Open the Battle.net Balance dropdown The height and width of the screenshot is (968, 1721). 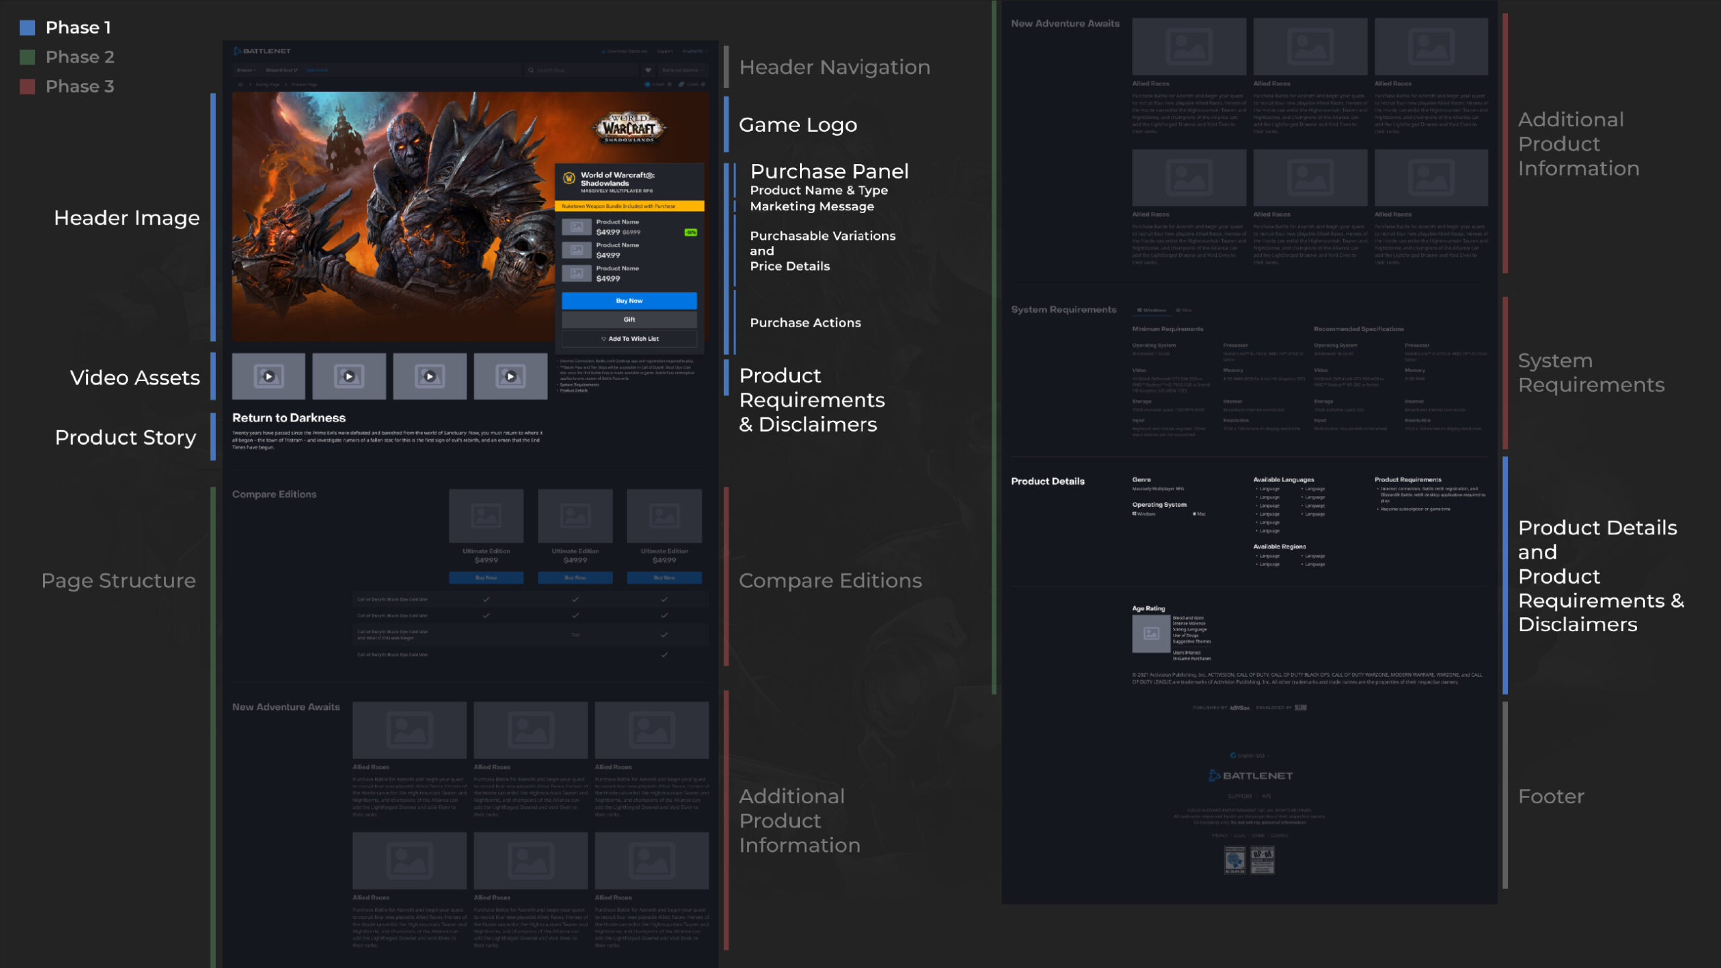tap(682, 70)
